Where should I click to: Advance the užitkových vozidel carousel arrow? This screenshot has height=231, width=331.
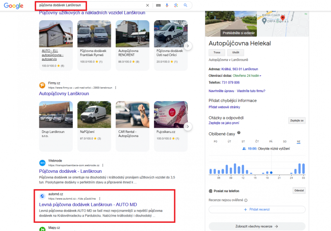[188, 46]
